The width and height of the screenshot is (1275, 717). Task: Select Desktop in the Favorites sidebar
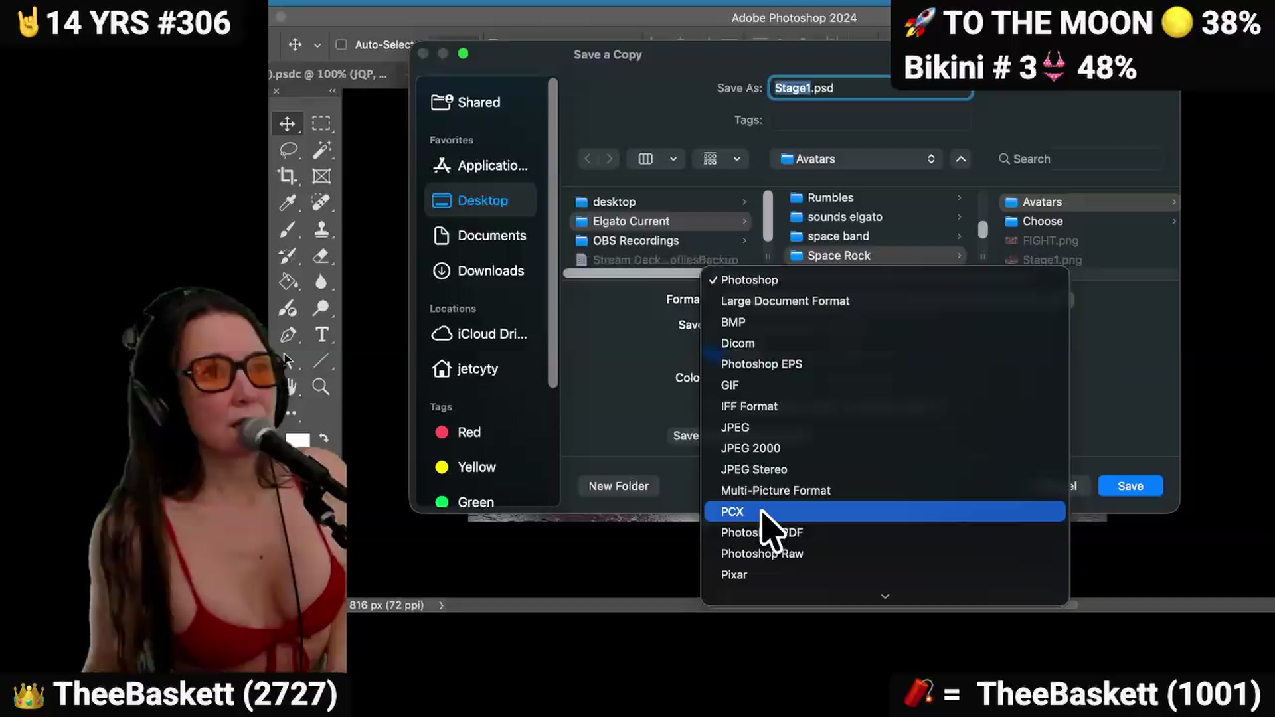coord(480,200)
